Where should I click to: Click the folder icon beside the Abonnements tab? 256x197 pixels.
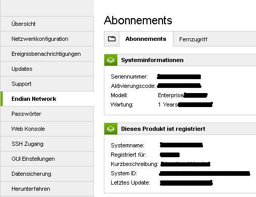(x=112, y=39)
